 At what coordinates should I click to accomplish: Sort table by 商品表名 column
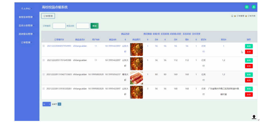tap(80, 40)
